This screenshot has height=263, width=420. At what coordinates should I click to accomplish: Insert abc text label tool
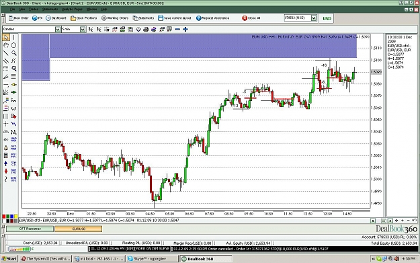pyautogui.click(x=6, y=139)
